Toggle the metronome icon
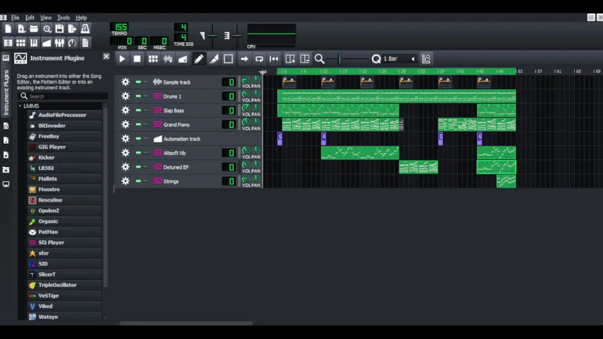Viewport: 603px width, 339px height. tap(85, 29)
